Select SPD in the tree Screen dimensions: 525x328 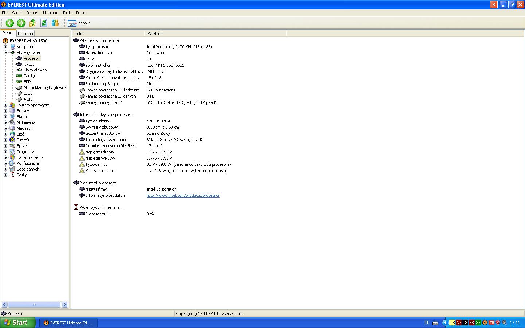[27, 82]
